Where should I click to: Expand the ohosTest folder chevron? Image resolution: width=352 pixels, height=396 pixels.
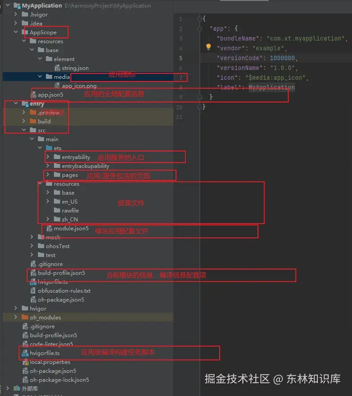32,246
